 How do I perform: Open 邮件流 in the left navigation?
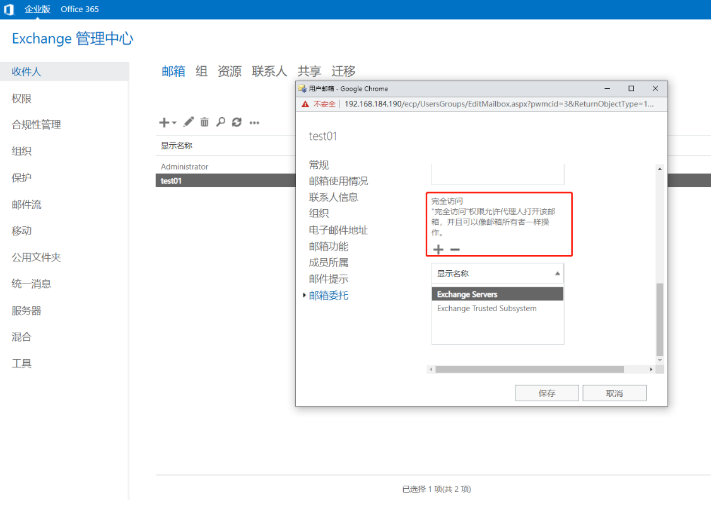tap(26, 204)
